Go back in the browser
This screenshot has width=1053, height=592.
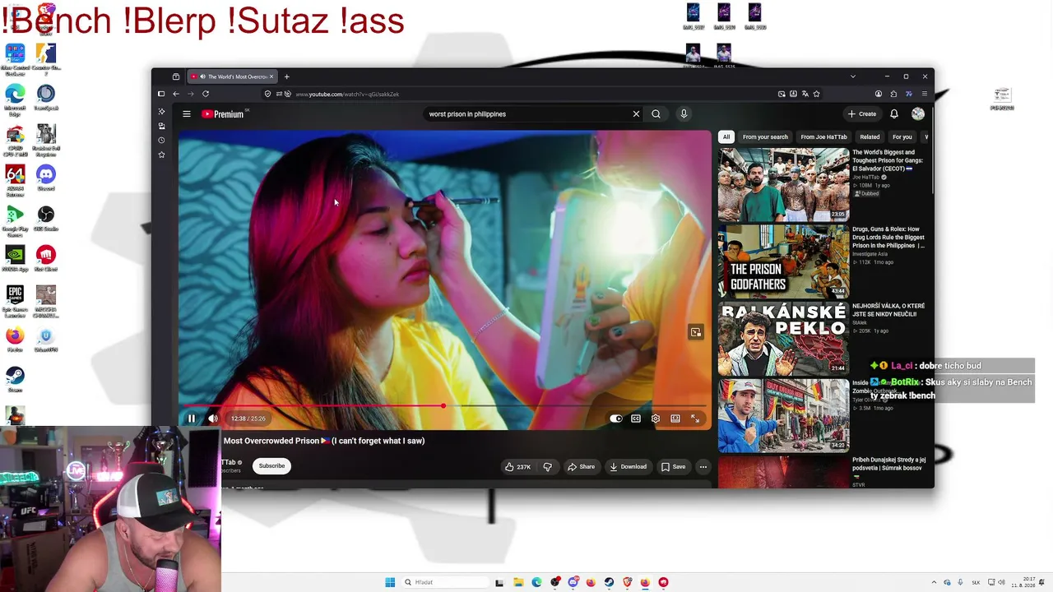(x=176, y=94)
